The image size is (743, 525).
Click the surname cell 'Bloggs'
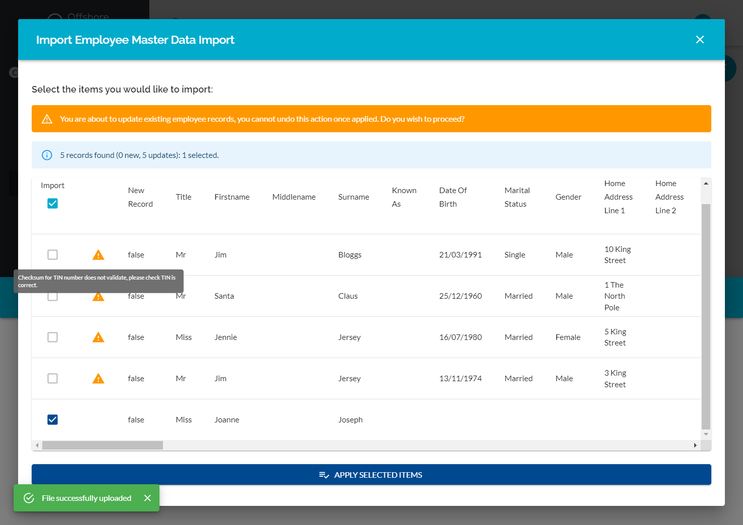(x=350, y=255)
